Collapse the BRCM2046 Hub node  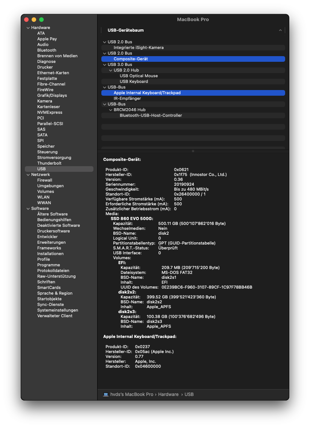click(x=110, y=110)
